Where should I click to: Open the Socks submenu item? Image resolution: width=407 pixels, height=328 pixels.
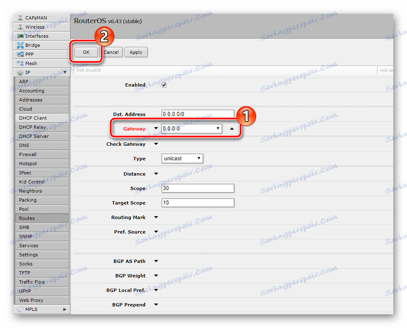[42, 264]
